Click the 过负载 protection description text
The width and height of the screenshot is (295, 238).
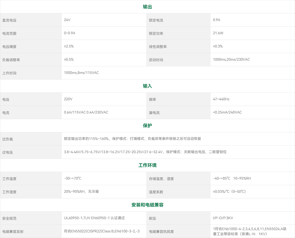132,139
